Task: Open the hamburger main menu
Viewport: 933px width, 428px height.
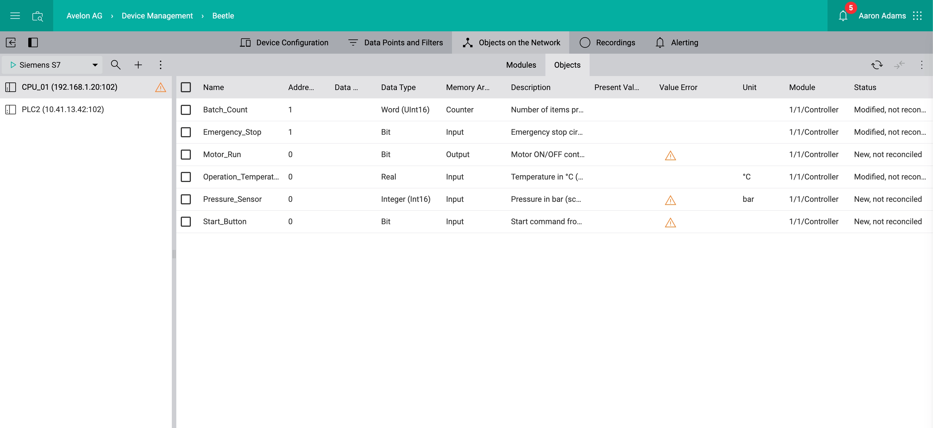Action: coord(15,16)
